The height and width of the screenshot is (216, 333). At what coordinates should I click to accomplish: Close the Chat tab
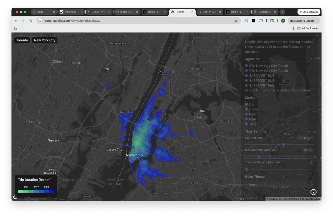(54, 12)
